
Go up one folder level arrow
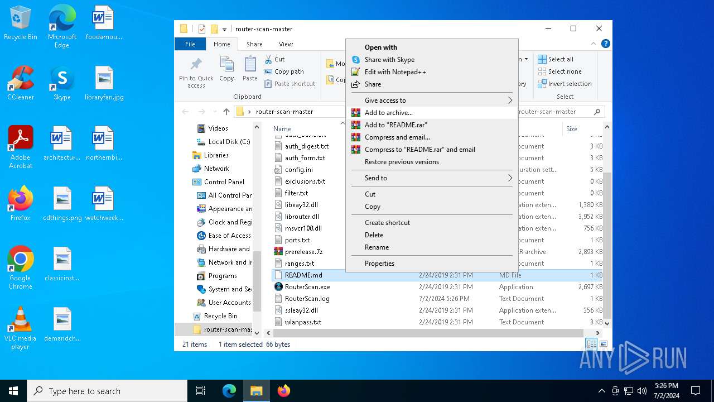click(x=226, y=112)
